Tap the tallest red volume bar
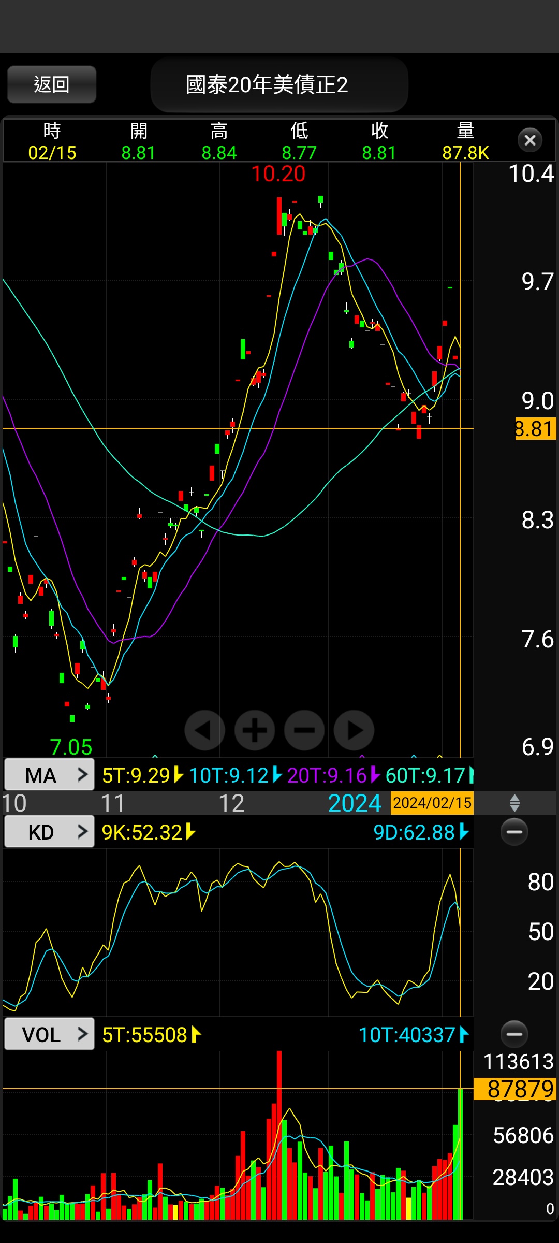 [x=279, y=1135]
